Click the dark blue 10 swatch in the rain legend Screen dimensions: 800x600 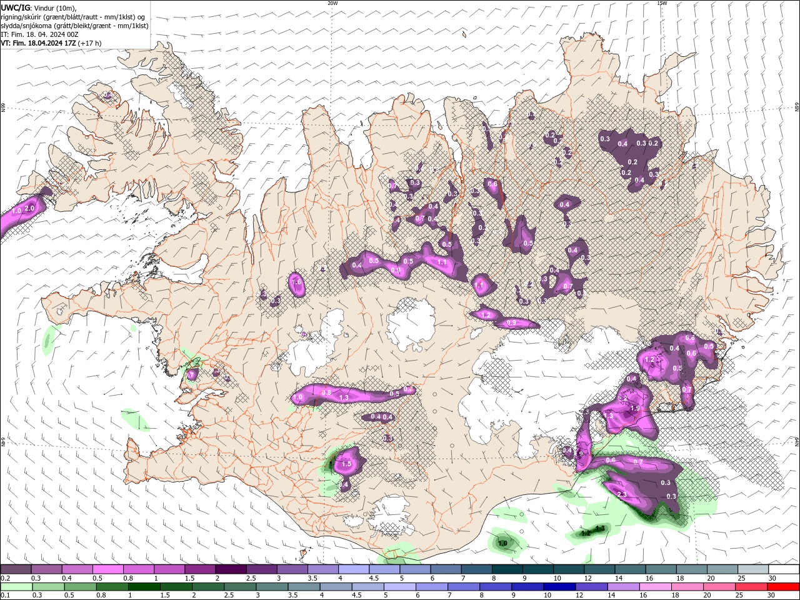click(x=558, y=587)
